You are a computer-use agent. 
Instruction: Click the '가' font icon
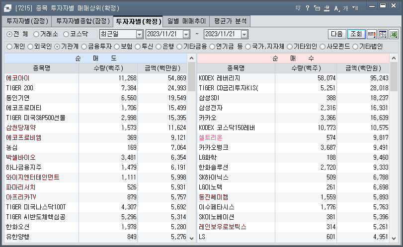click(x=345, y=8)
